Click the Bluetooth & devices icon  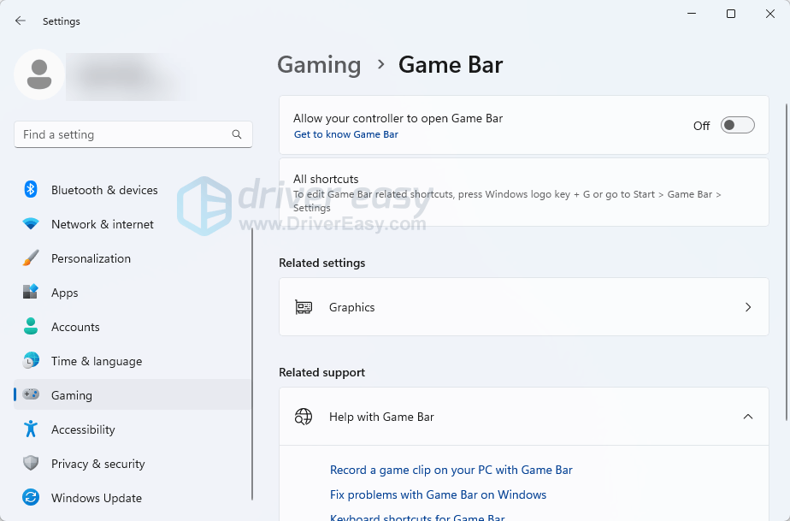click(x=31, y=190)
